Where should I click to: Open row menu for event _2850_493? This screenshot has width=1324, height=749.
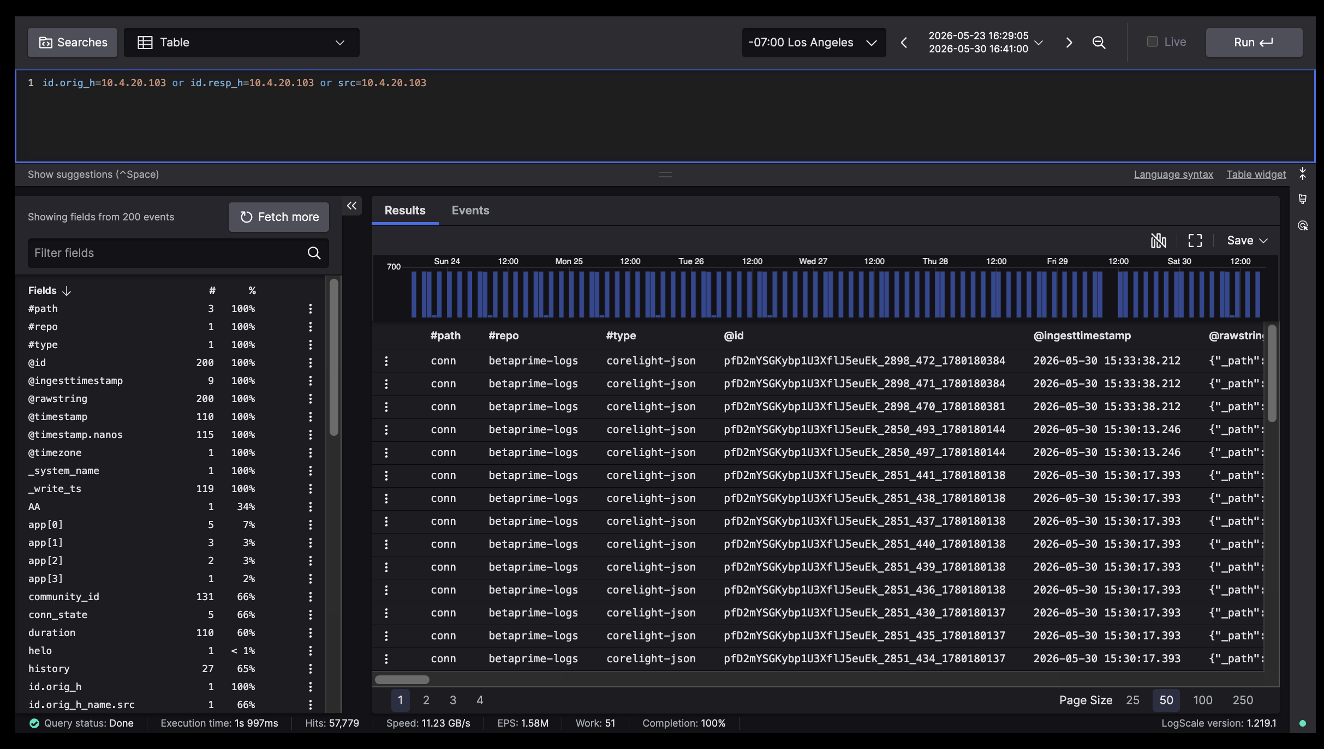click(x=386, y=430)
